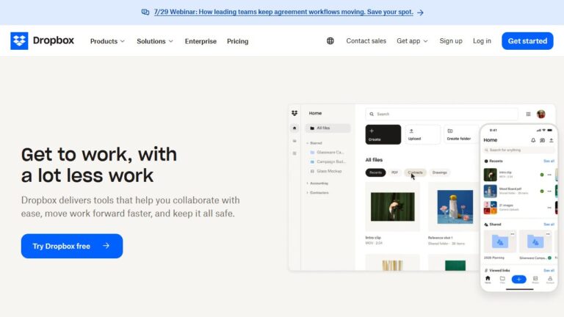Open the Glassware Ca... starred folder
The height and width of the screenshot is (317, 564).
point(327,153)
